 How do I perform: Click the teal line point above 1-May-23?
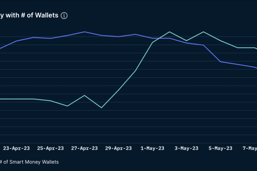(x=153, y=42)
